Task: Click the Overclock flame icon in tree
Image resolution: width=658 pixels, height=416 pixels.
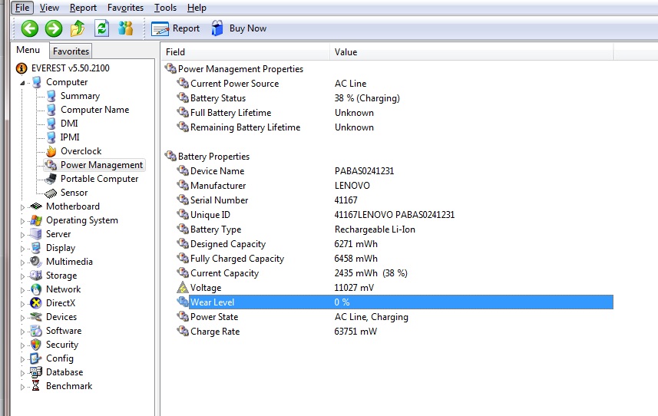Action: click(51, 151)
